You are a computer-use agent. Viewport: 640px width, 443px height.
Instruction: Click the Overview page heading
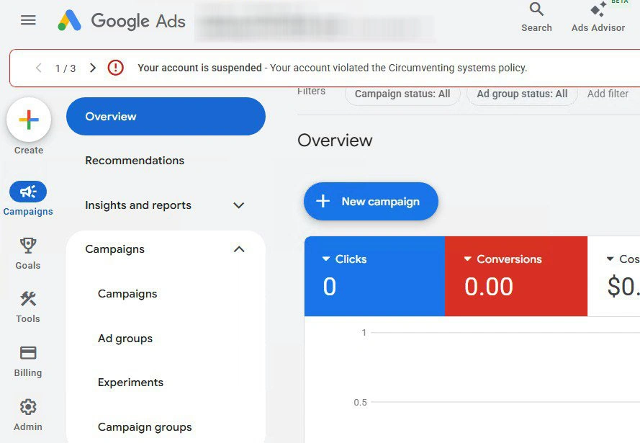click(335, 140)
